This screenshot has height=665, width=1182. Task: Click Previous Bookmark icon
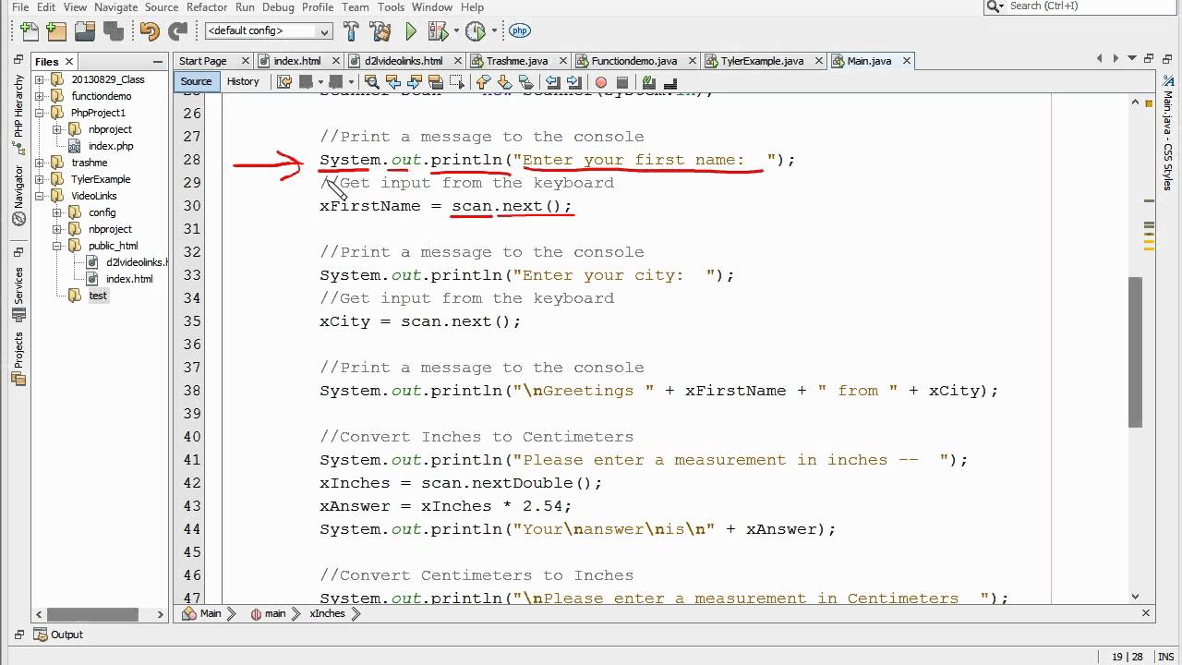484,81
